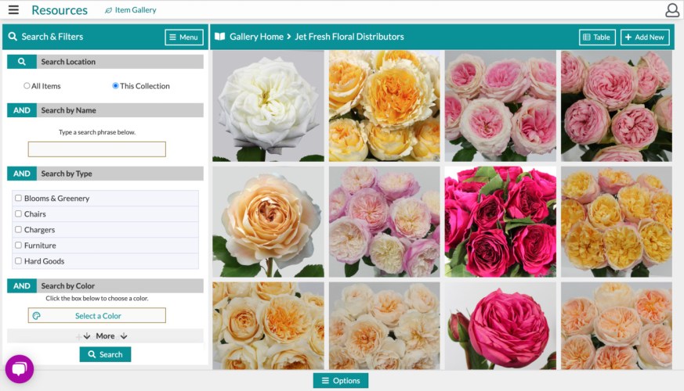Select the All Items radio button
The height and width of the screenshot is (391, 684).
pyautogui.click(x=27, y=86)
